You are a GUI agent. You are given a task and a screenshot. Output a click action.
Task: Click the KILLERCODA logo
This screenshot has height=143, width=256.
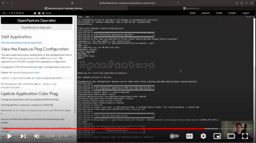(13, 13)
